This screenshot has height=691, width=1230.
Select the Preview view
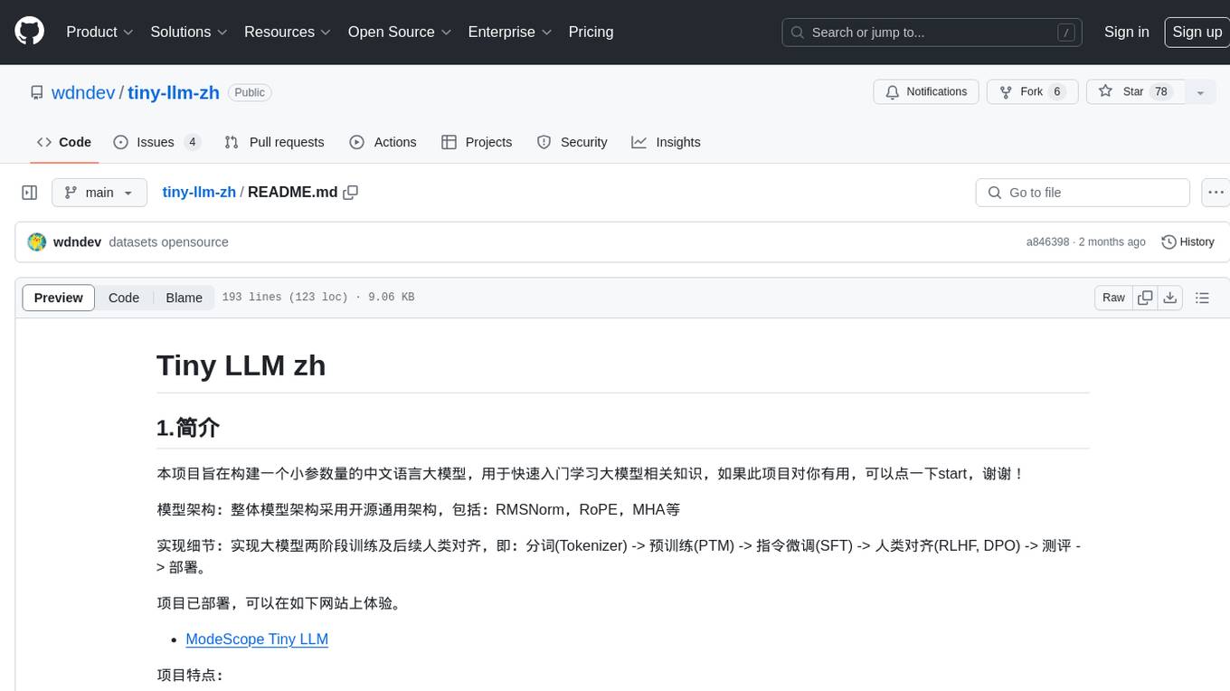click(x=59, y=298)
